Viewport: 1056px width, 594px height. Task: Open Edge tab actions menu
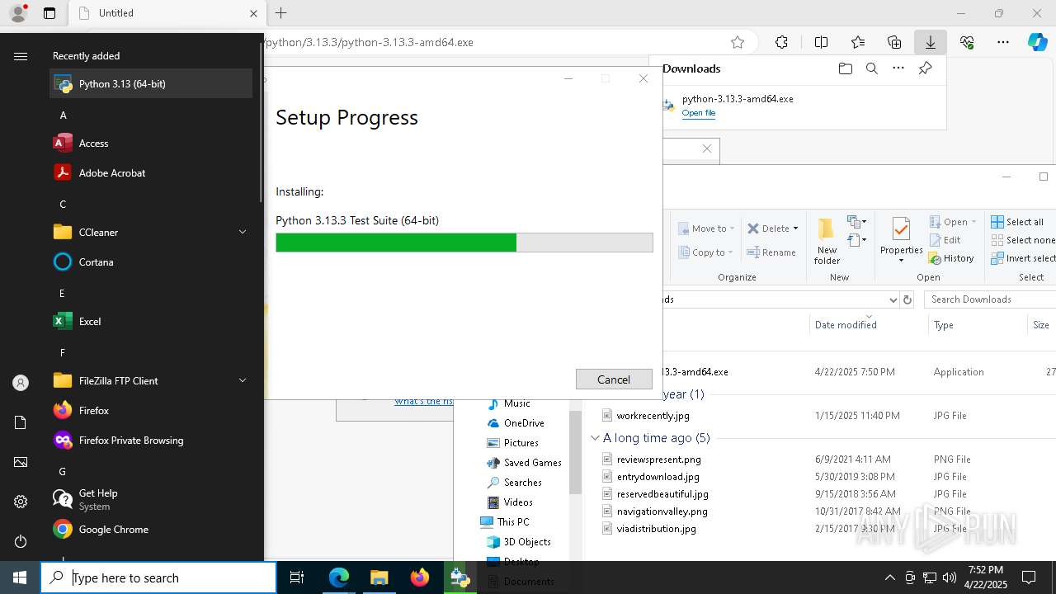tap(49, 13)
